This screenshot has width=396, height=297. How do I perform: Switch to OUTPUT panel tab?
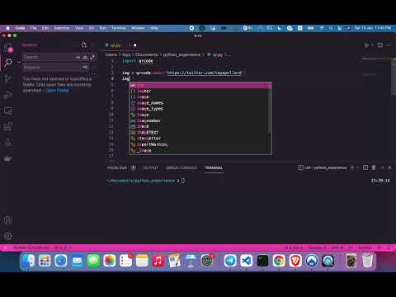click(151, 167)
